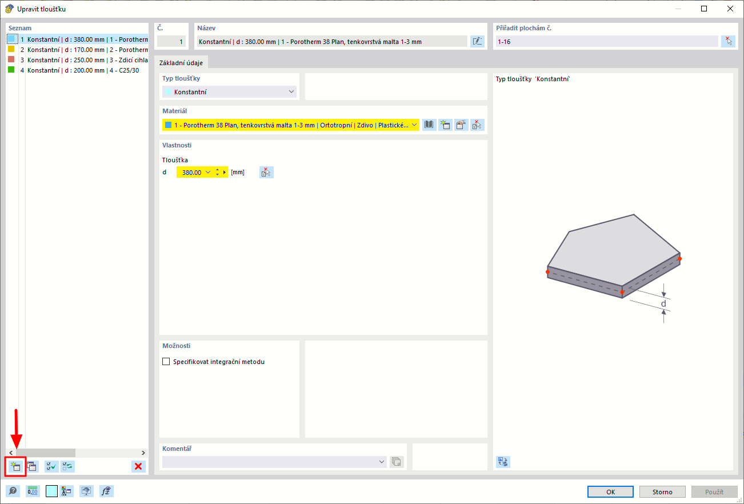Viewport: 744px width, 504px height.
Task: Pick assigned surfaces graphically
Action: click(728, 41)
